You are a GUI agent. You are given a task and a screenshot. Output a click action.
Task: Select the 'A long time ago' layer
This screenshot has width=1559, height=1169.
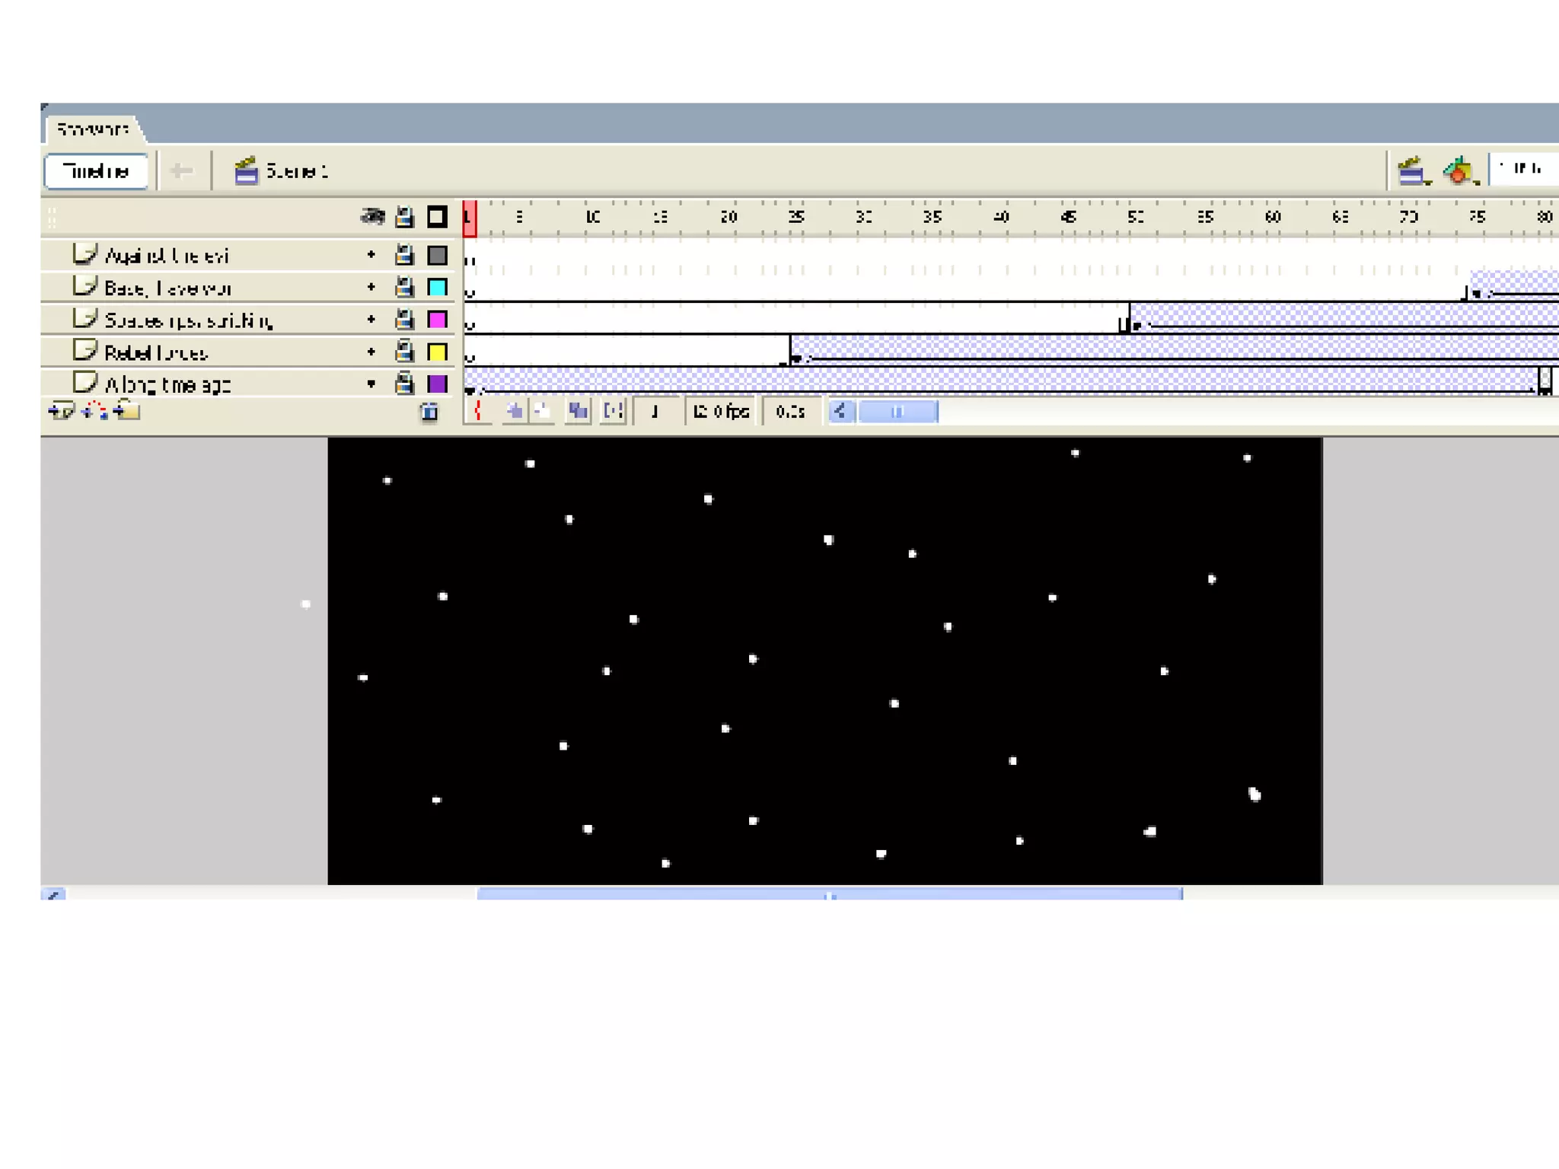point(167,385)
